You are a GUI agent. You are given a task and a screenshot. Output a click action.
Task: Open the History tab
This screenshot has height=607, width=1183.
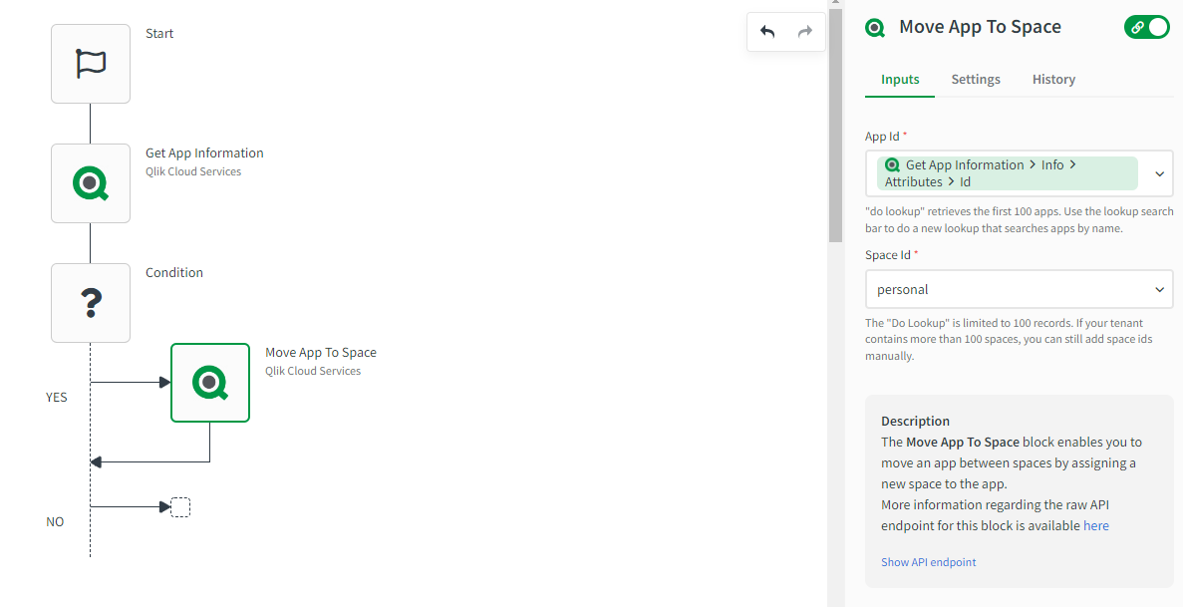1053,80
